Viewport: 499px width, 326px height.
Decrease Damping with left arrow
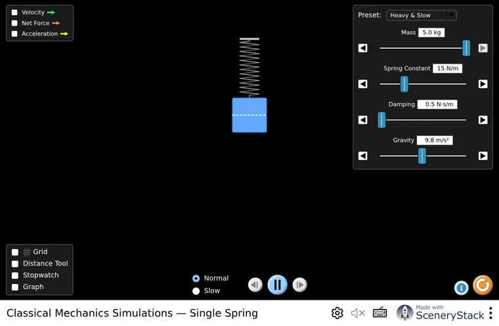point(363,120)
